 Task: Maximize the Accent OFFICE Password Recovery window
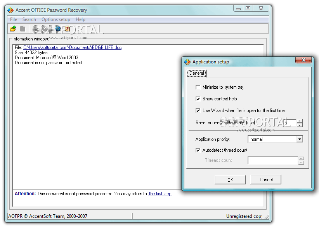248,8
